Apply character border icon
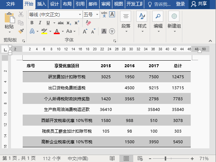216x162 pixels. (x=112, y=14)
